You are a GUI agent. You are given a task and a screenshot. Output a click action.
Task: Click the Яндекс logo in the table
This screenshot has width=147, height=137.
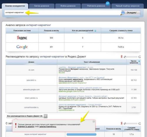[x=22, y=38]
